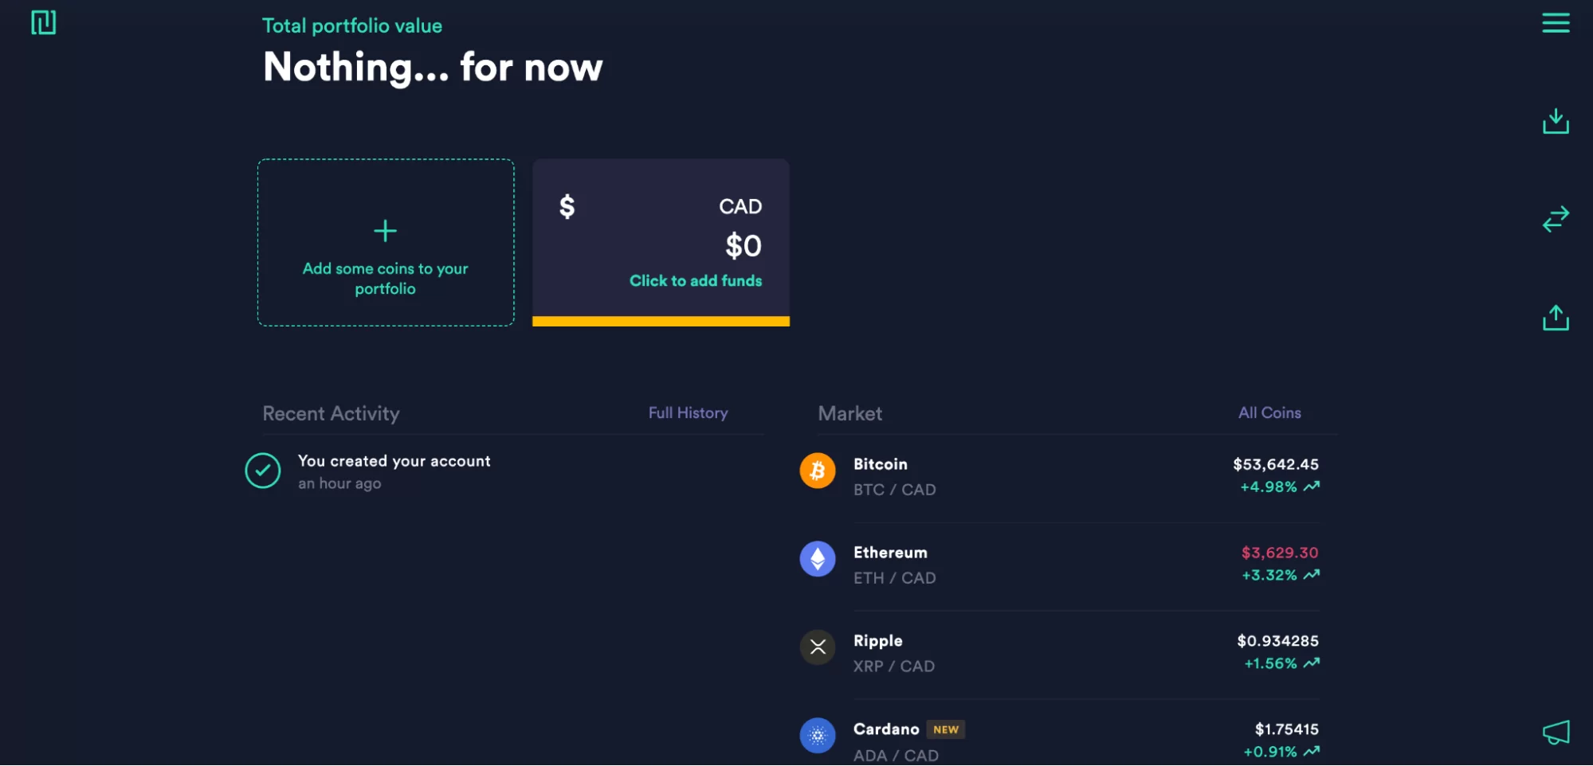This screenshot has width=1593, height=766.
Task: Select the Ripple XRP icon
Action: [x=817, y=647]
